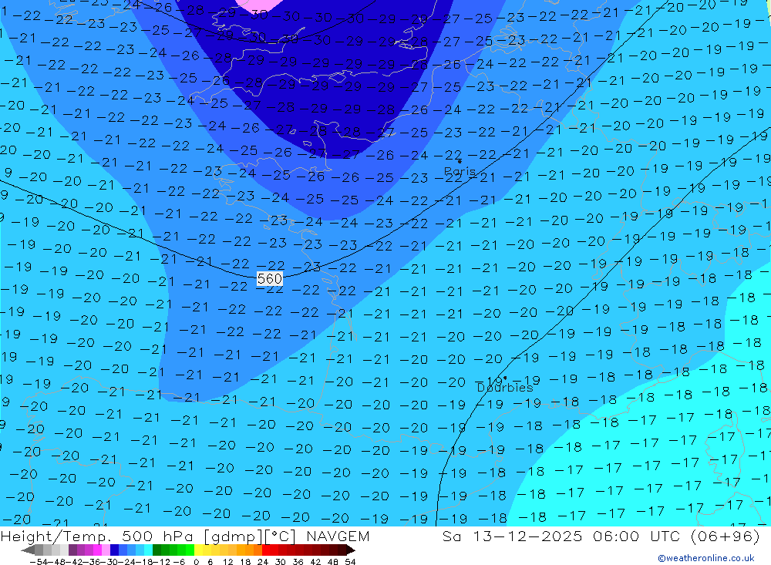The width and height of the screenshot is (771, 565).
Task: Click the first yellow legend swatch at 0
Action: [199, 550]
